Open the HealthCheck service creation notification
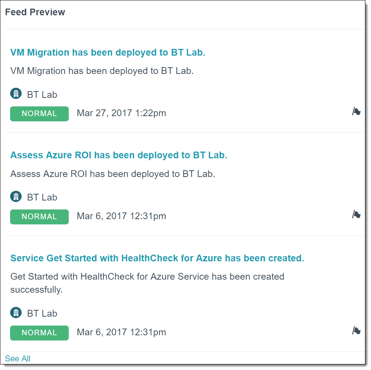The height and width of the screenshot is (370, 371). point(157,258)
